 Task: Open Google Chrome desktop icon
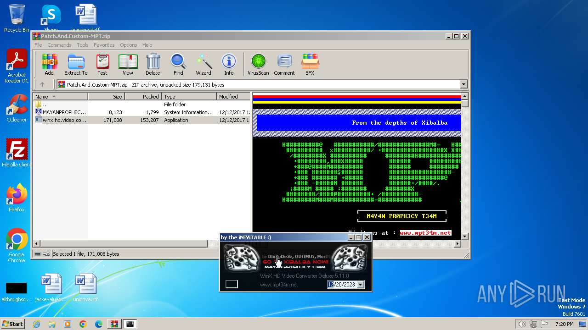[17, 246]
